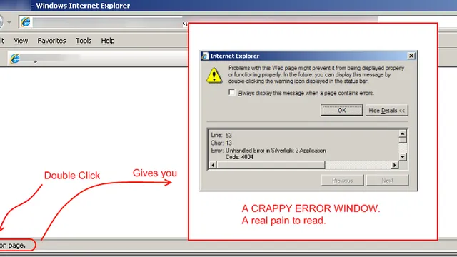Open the Help menu
Image resolution: width=457 pixels, height=257 pixels.
tap(108, 41)
